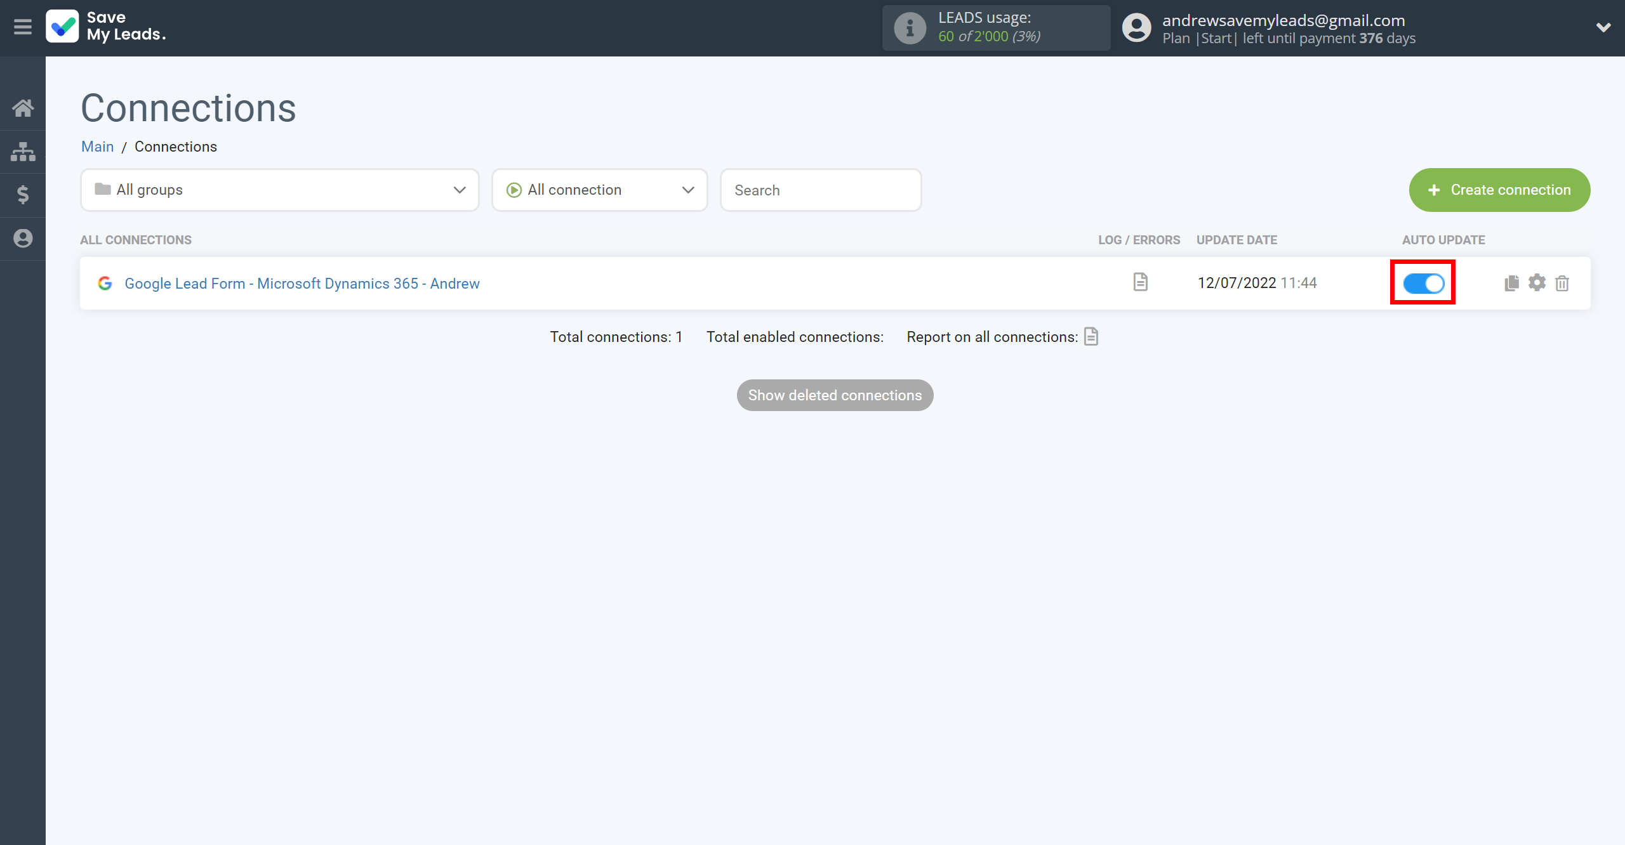Image resolution: width=1625 pixels, height=845 pixels.
Task: Click the Report on all connections icon
Action: click(x=1093, y=337)
